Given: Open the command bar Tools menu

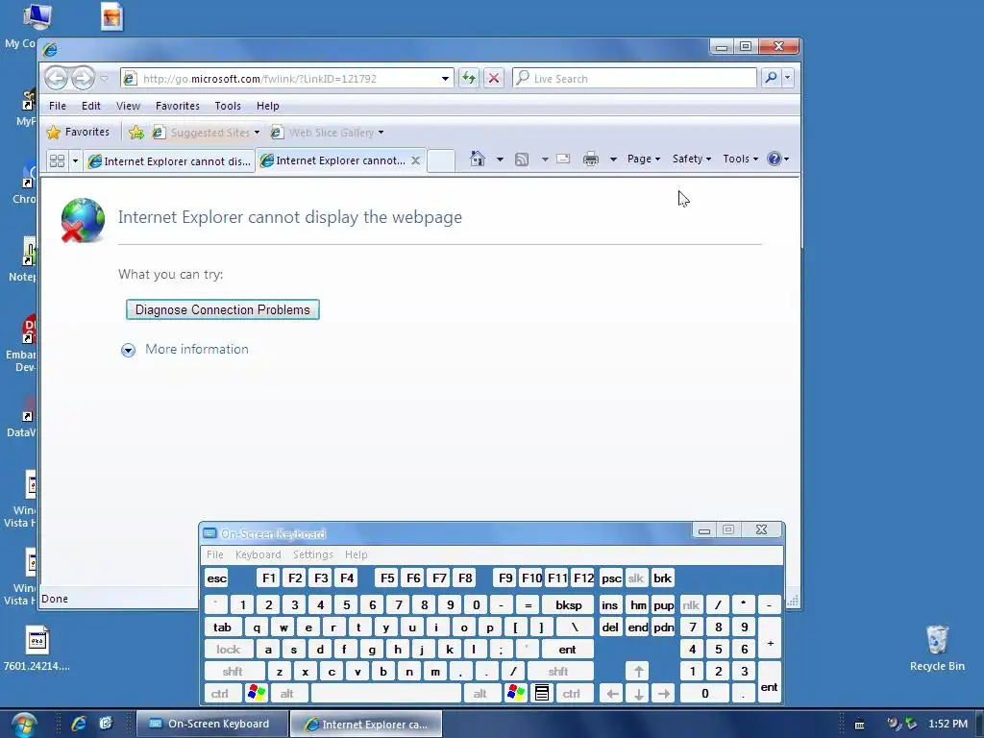Looking at the screenshot, I should tap(740, 159).
